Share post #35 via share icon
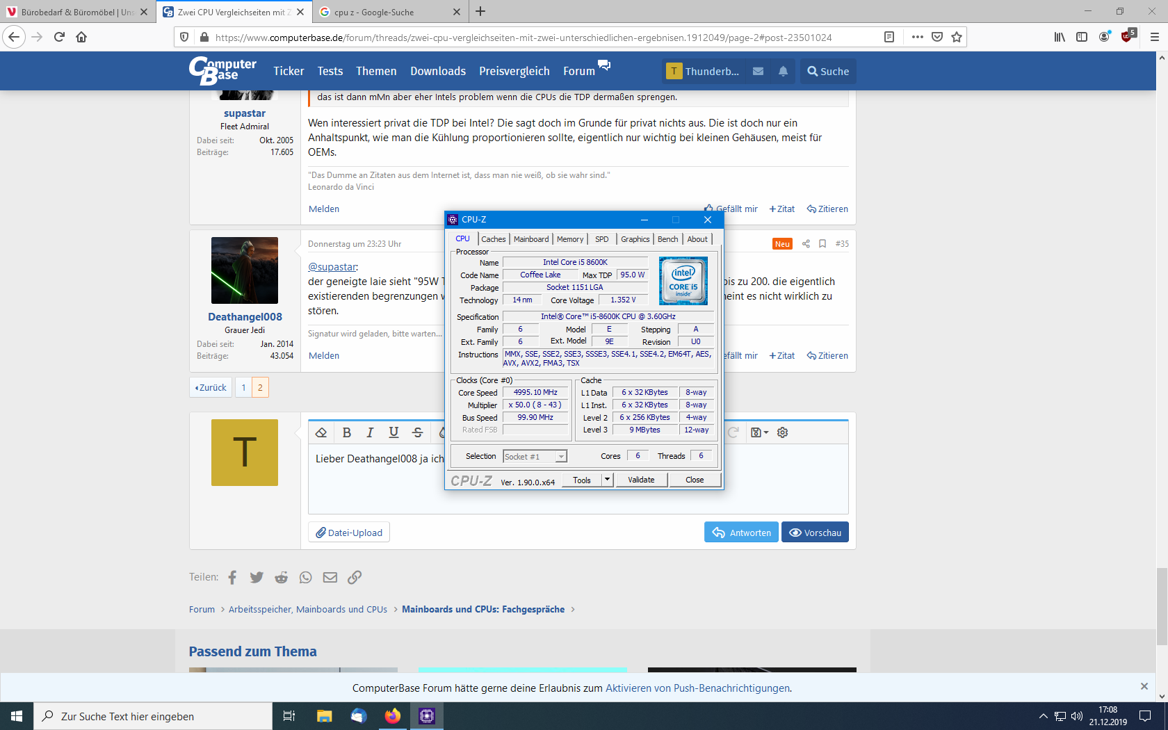This screenshot has height=730, width=1168. pos(806,243)
